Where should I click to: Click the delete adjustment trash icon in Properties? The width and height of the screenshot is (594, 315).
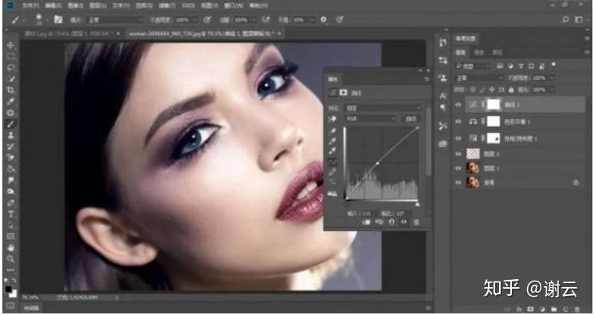tap(416, 222)
